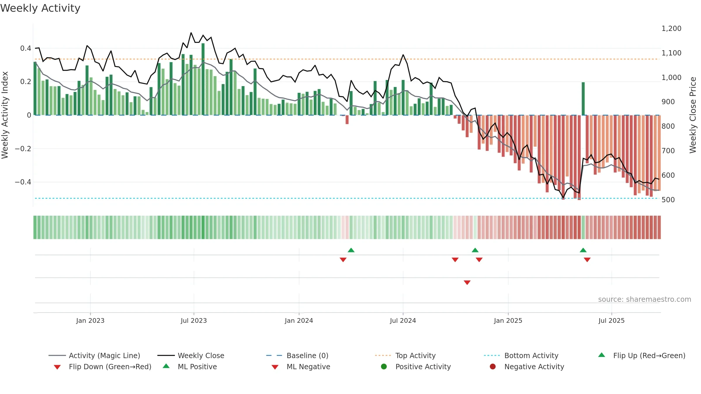This screenshot has width=701, height=394.
Task: Click the first red flip-down marker near March 2024
Action: pos(343,260)
